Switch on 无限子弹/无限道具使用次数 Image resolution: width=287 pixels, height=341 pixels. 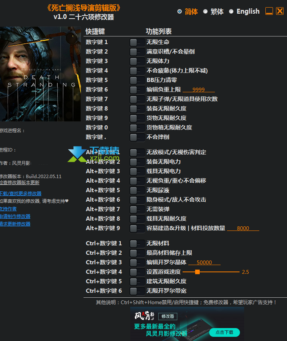coord(137,99)
